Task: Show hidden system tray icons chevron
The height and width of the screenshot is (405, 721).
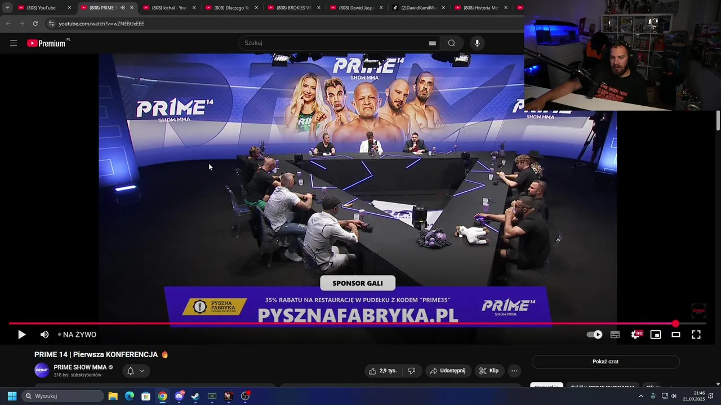Action: 640,396
